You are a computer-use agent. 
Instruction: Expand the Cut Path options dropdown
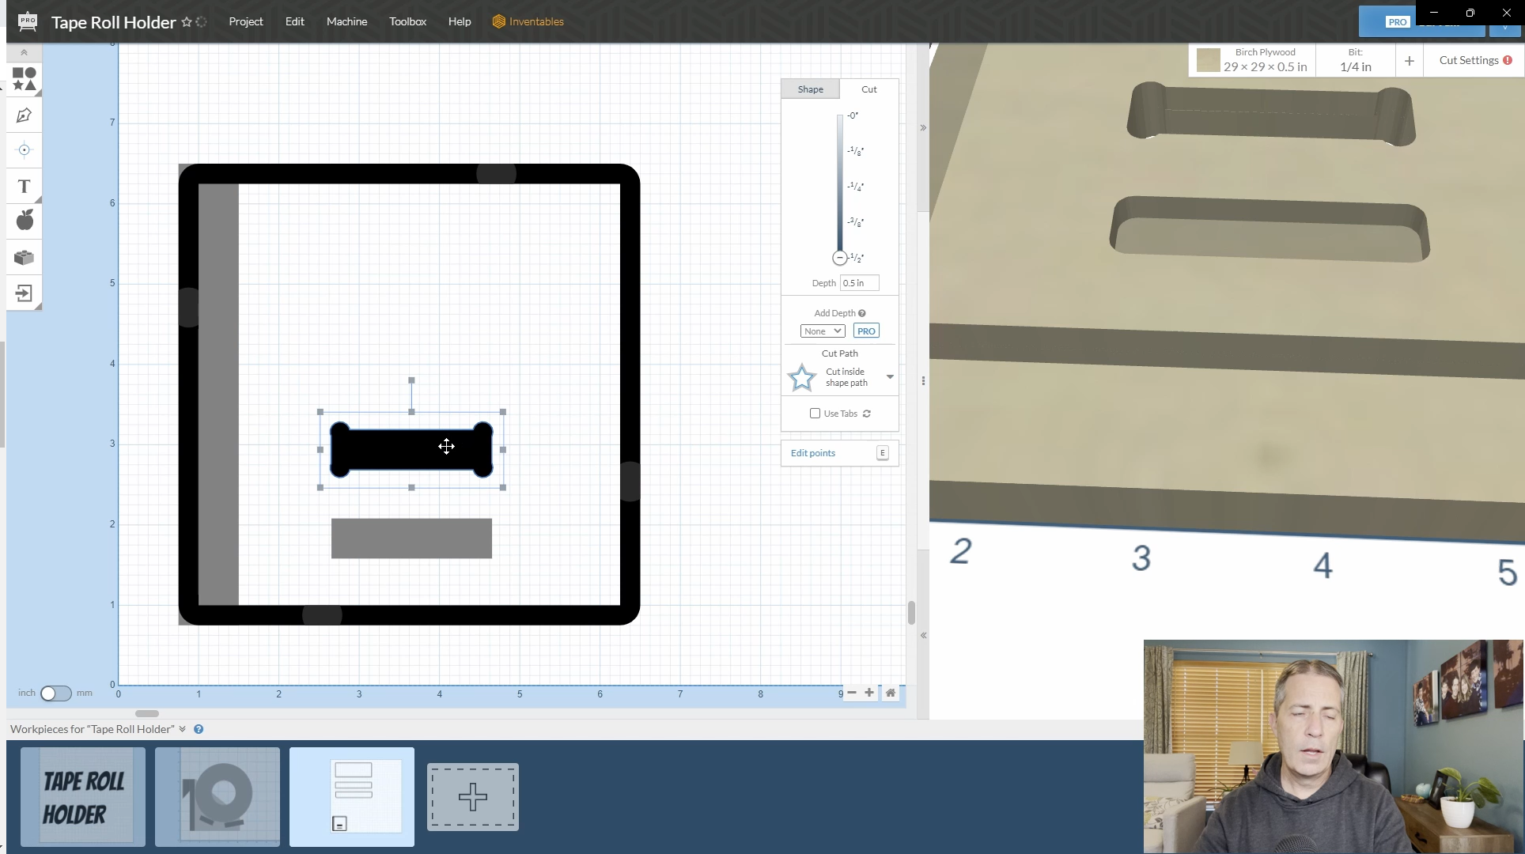click(x=890, y=377)
